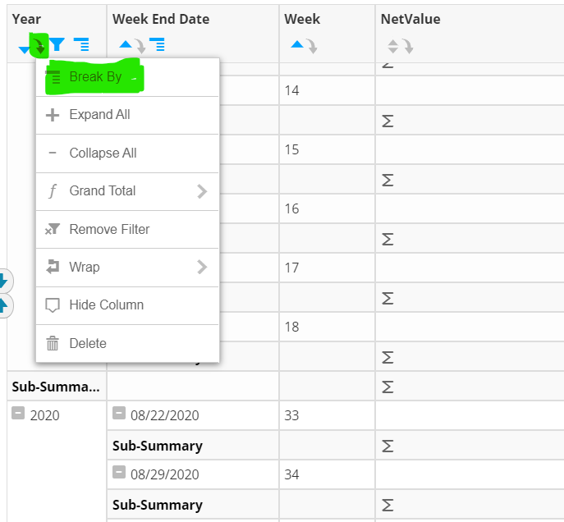Collapse the 08/29/2020 date row
Screen dimensions: 564x522
[x=119, y=472]
